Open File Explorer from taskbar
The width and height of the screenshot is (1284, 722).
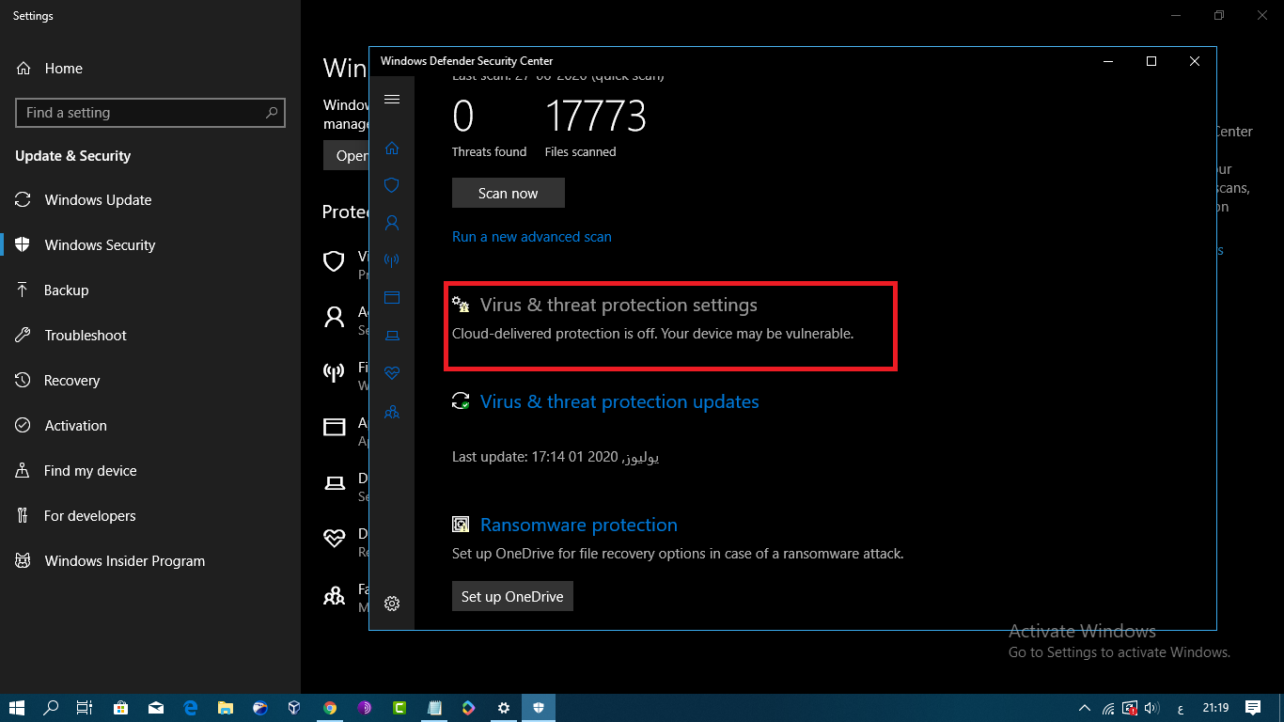tap(225, 708)
